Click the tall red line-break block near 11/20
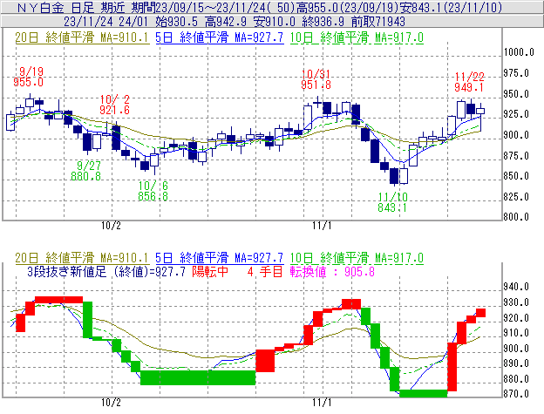The height and width of the screenshot is (414, 544). (x=452, y=367)
